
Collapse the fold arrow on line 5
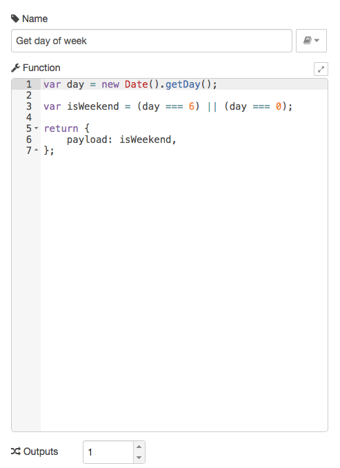point(37,128)
